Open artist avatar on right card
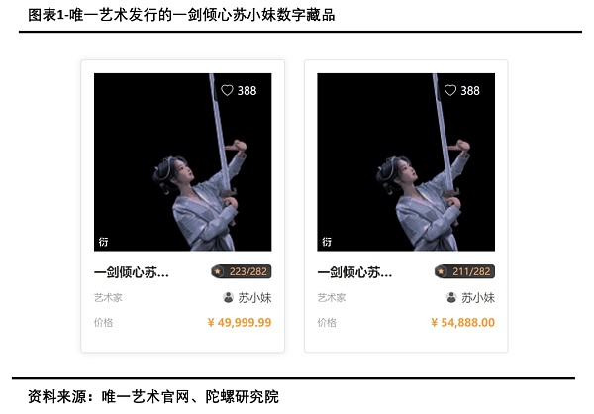Screen dimensions: 594x414 click(451, 297)
